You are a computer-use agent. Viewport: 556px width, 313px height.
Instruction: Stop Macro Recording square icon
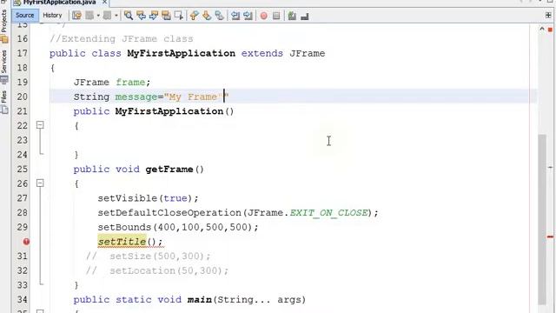(276, 16)
